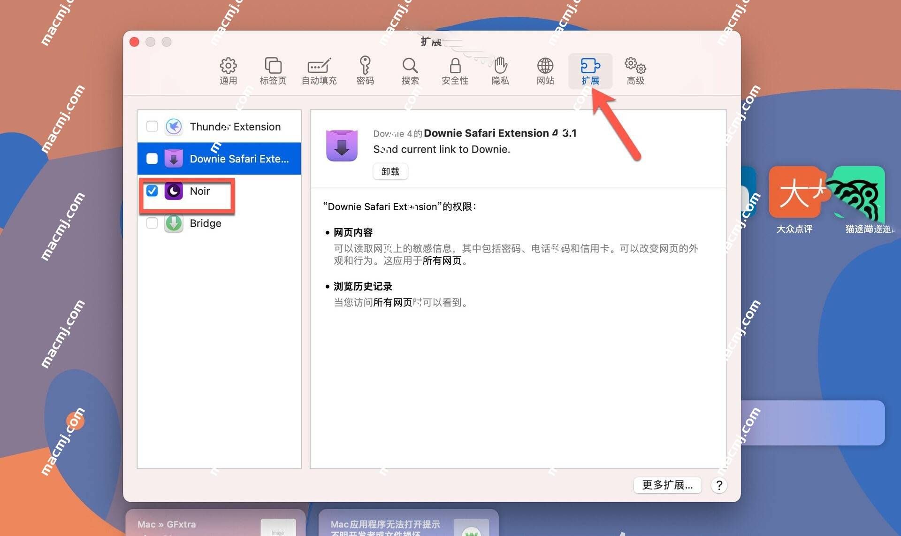Open the 安全性 security pane
This screenshot has height=536, width=901.
(x=455, y=71)
